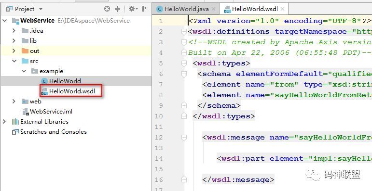
Task: Open the Project view dropdown
Action: (41, 9)
